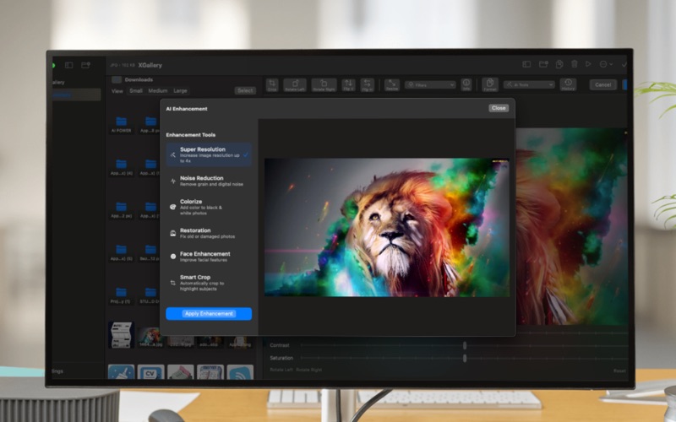This screenshot has width=676, height=422.
Task: Click the Rotate Left text link below Saturation
Action: pyautogui.click(x=281, y=370)
